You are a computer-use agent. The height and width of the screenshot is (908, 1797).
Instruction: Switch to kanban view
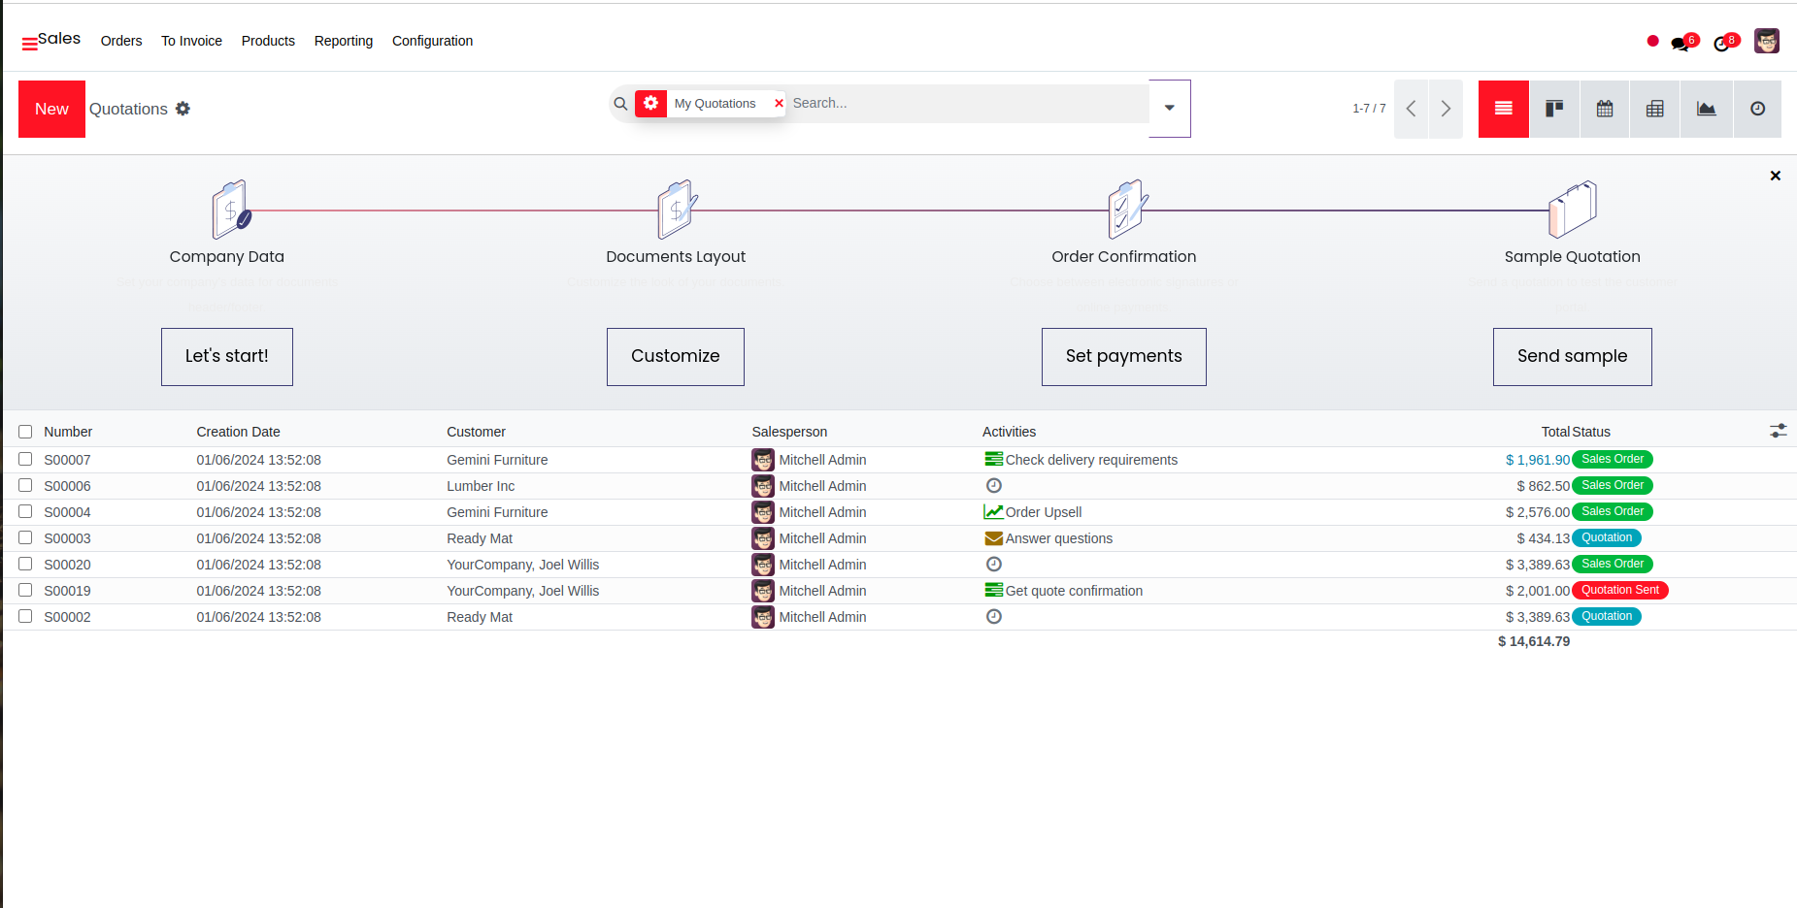click(1554, 109)
